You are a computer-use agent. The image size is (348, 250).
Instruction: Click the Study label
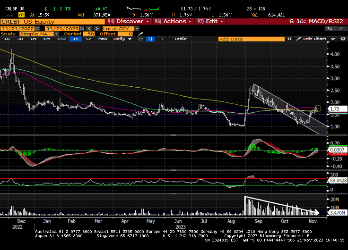pos(8,34)
